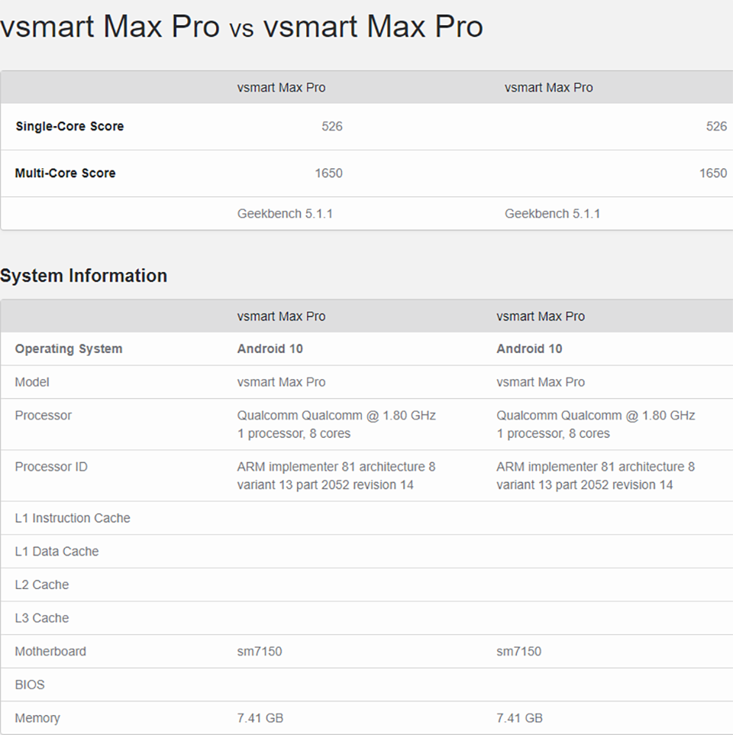Click the Processor ID row label

coord(51,467)
